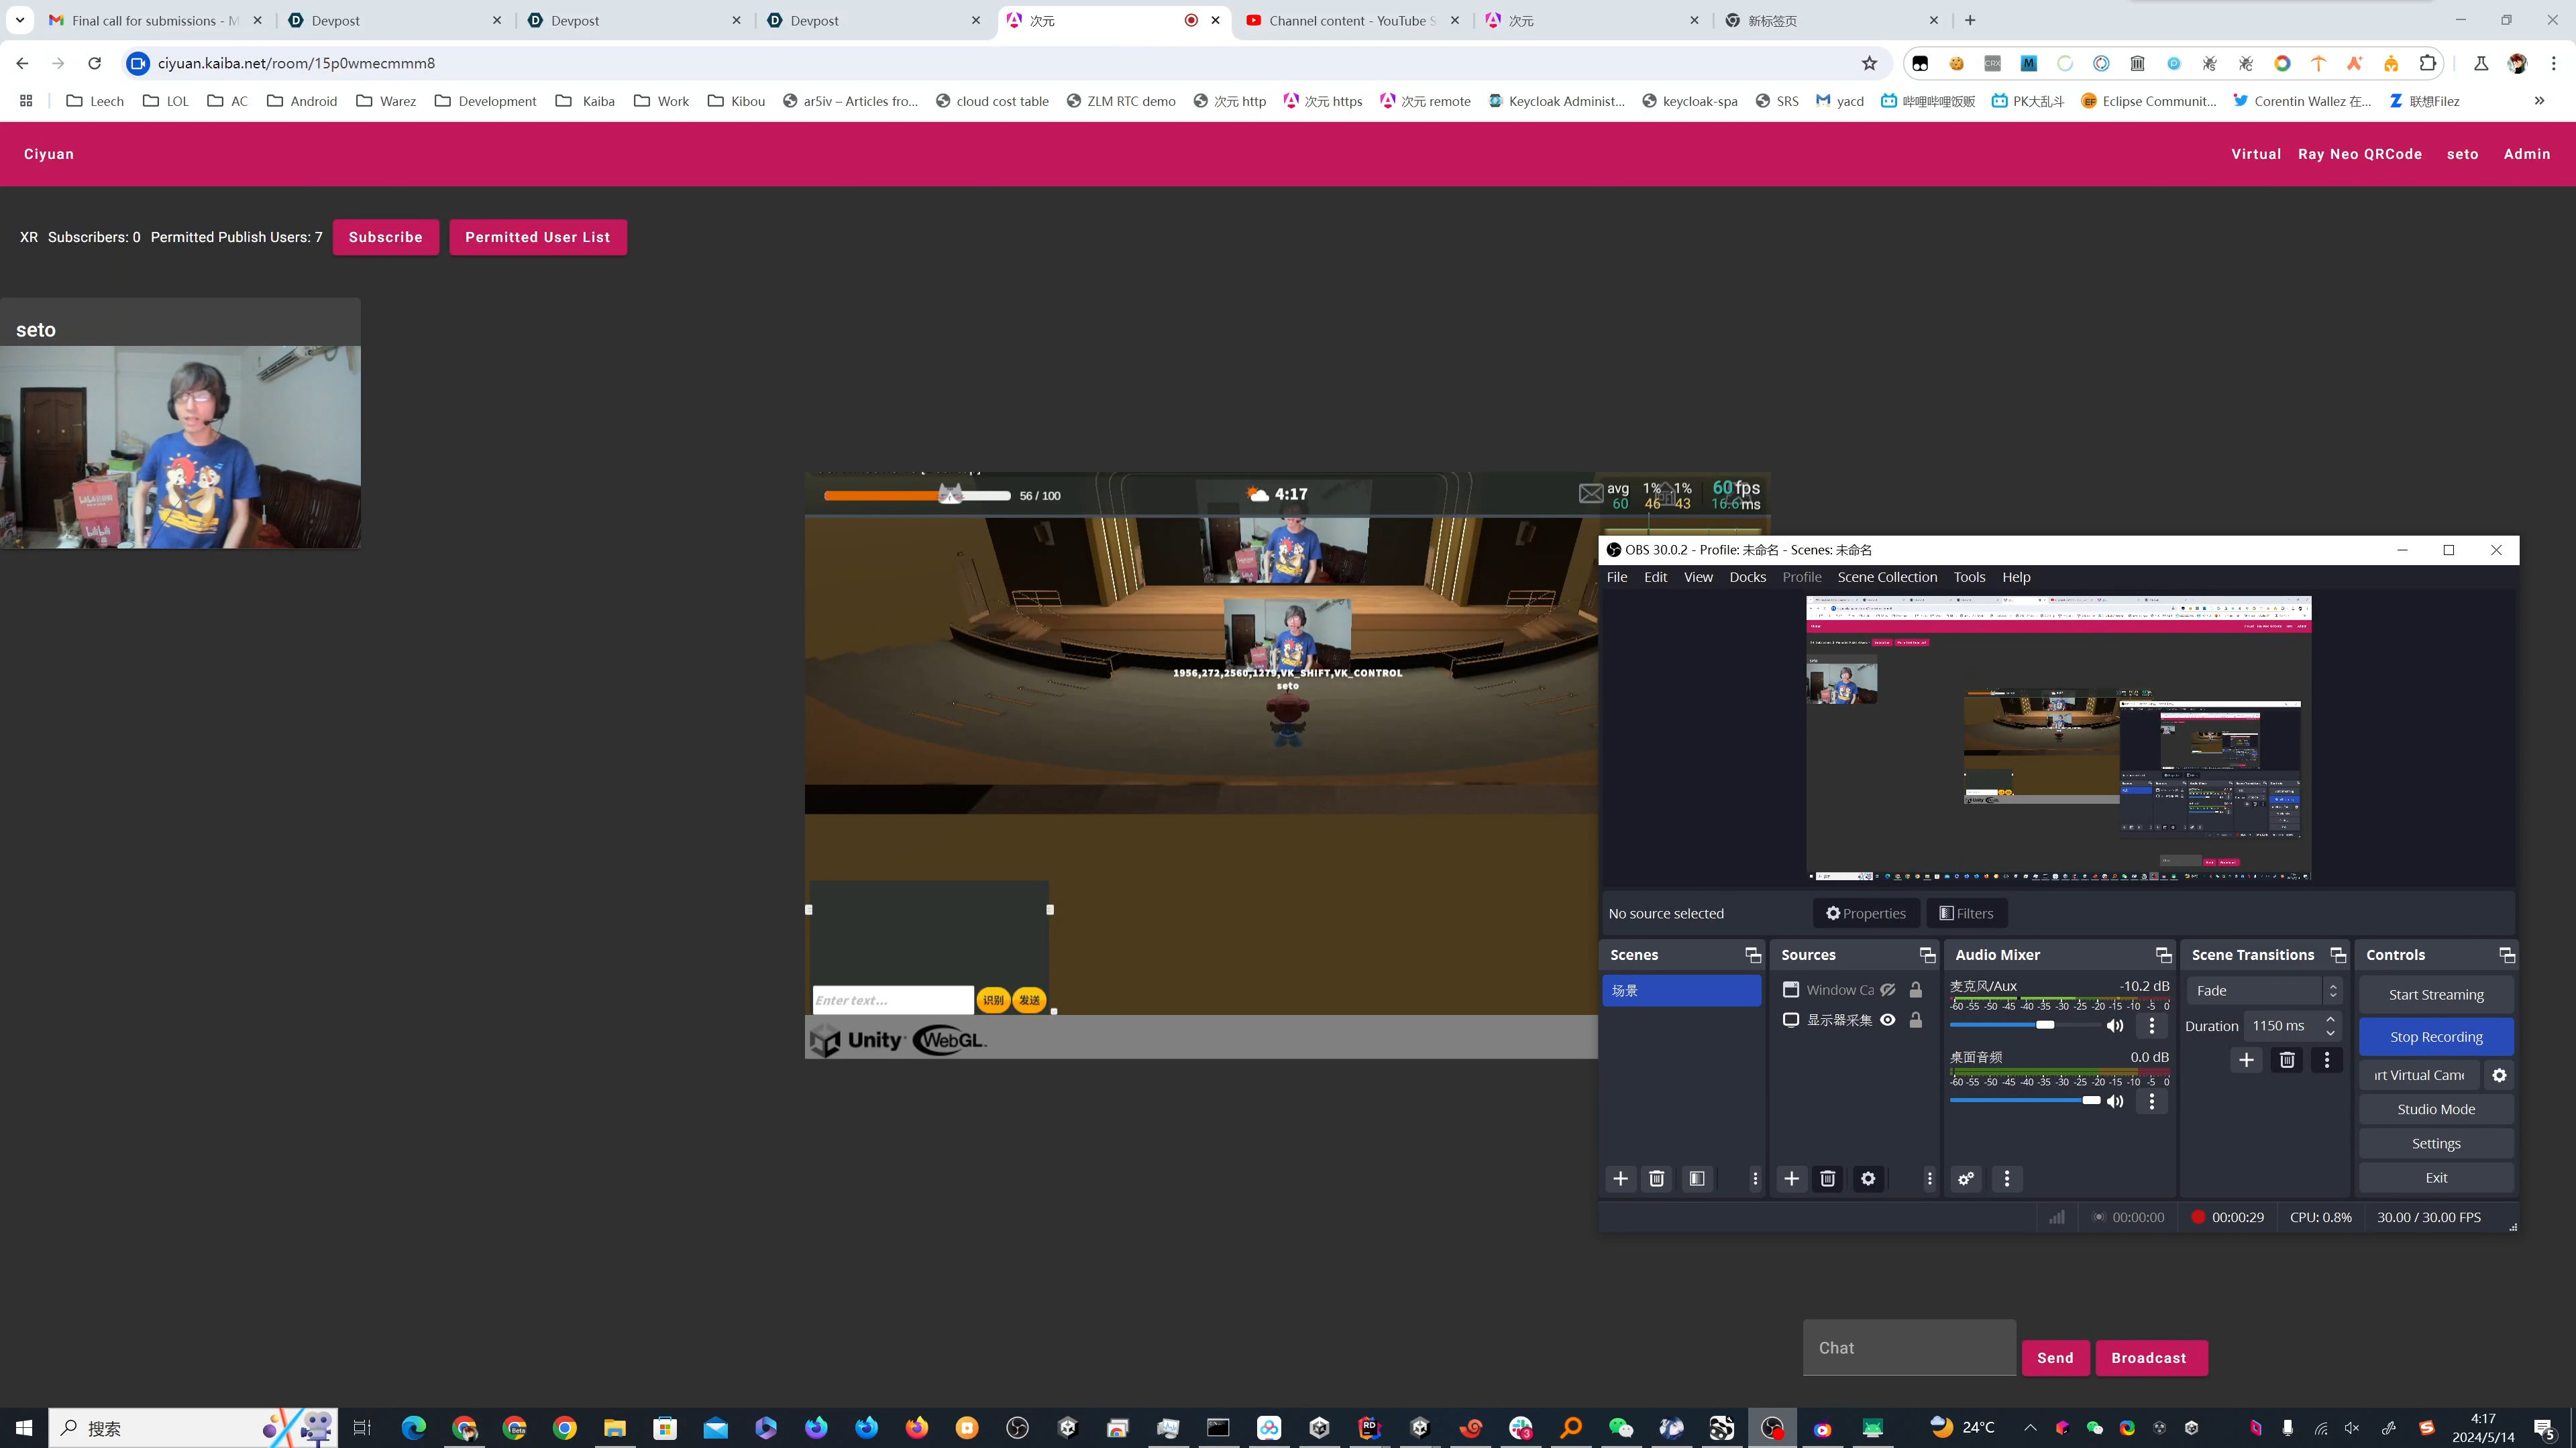Open scene filters icon in Scenes panel
The height and width of the screenshot is (1448, 2576).
1697,1179
